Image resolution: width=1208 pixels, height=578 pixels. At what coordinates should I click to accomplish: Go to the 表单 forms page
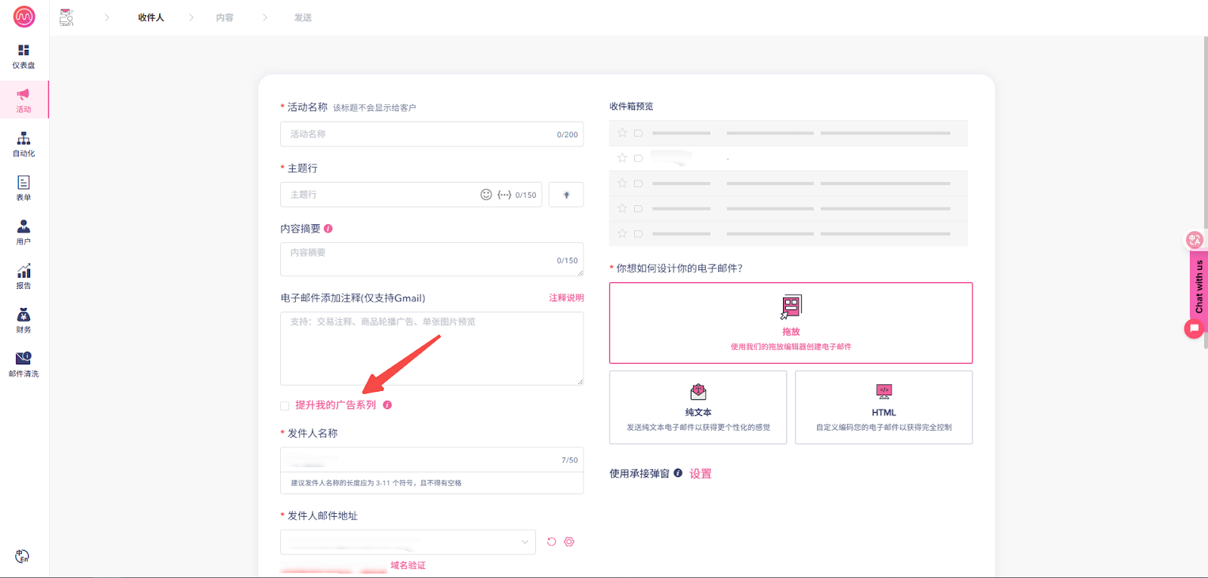pos(23,188)
